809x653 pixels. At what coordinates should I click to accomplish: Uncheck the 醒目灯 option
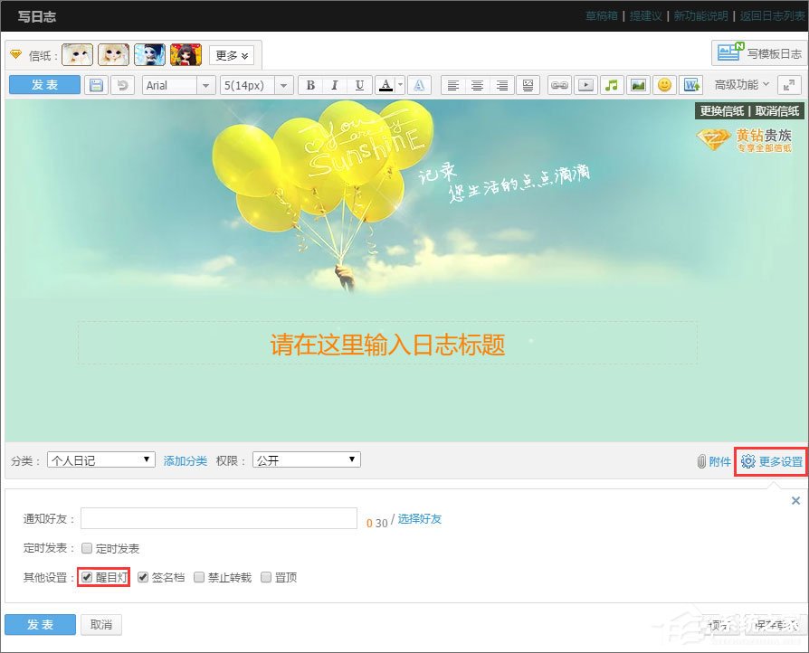(x=86, y=576)
